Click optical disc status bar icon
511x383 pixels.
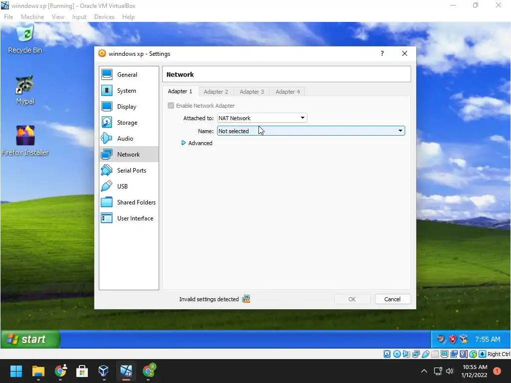click(397, 354)
